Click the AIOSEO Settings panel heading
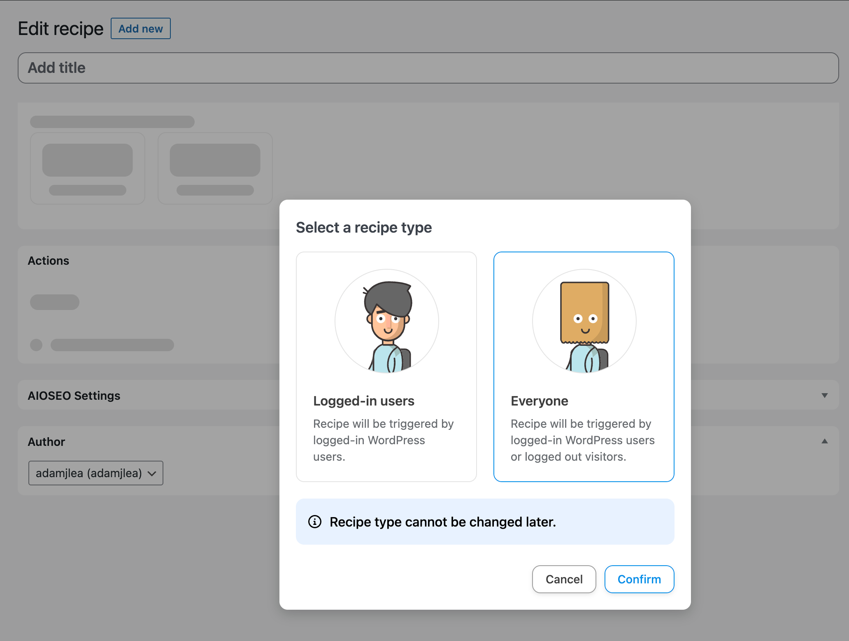This screenshot has width=849, height=641. (x=74, y=396)
